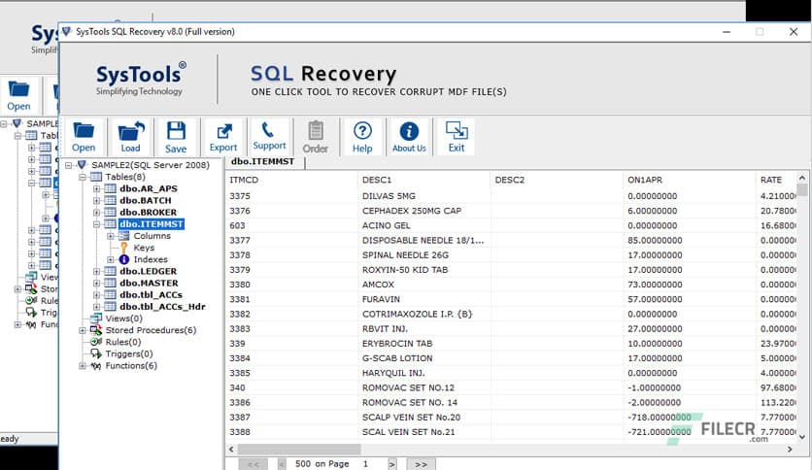Click the horizontal scrollbar right arrow
This screenshot has width=812, height=470.
click(x=791, y=450)
